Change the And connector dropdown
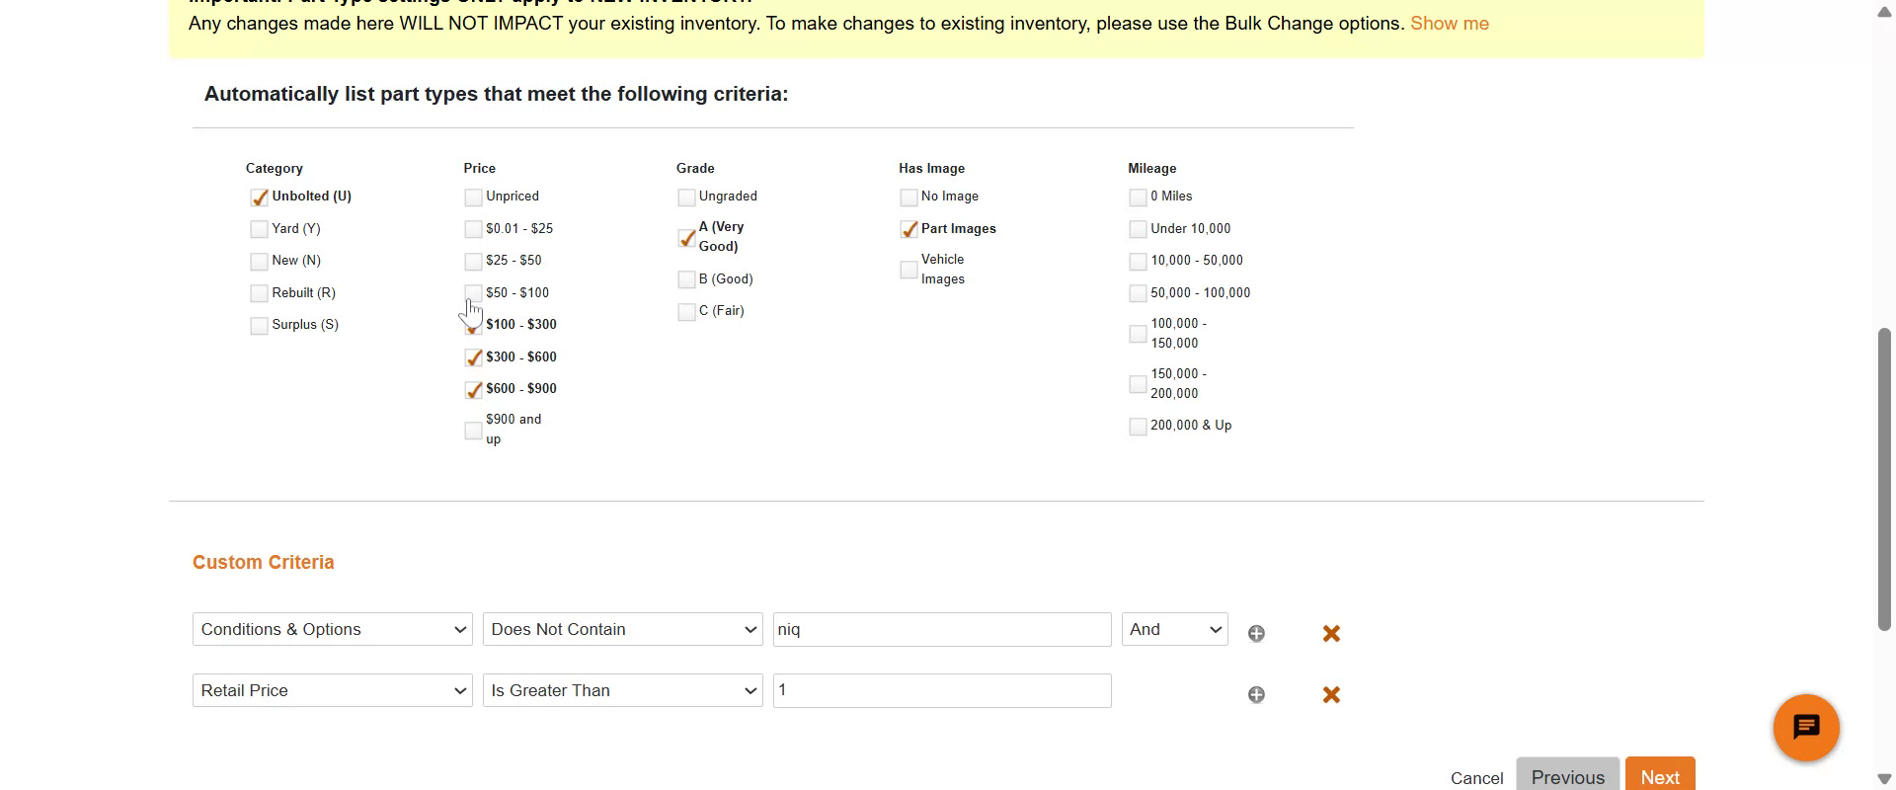Viewport: 1896px width, 790px height. [x=1174, y=630]
